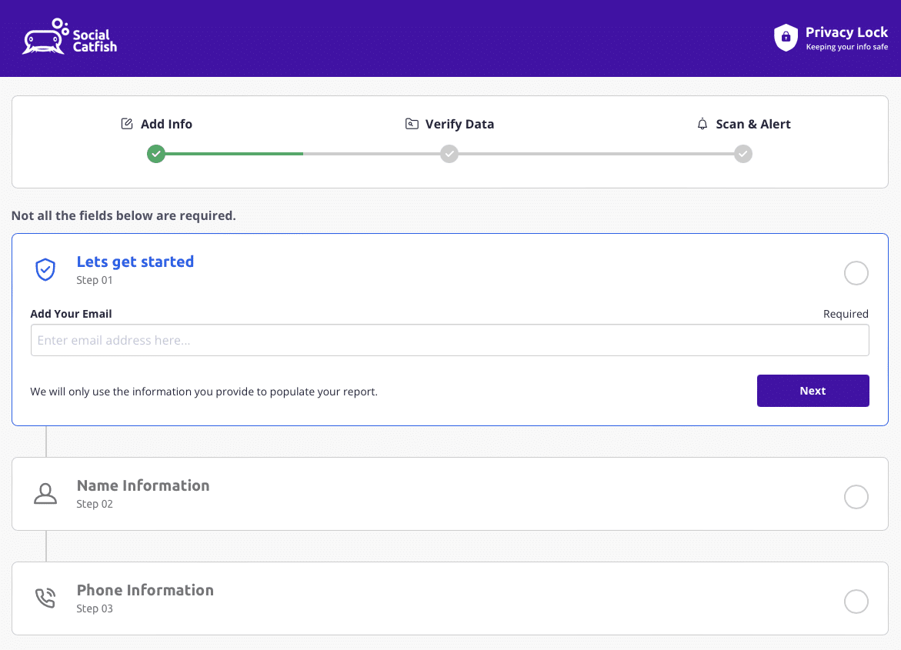Click the Next button

[x=813, y=391]
